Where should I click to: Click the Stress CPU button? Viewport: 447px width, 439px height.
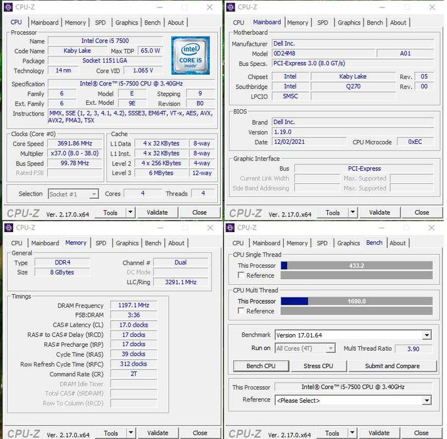coord(318,366)
